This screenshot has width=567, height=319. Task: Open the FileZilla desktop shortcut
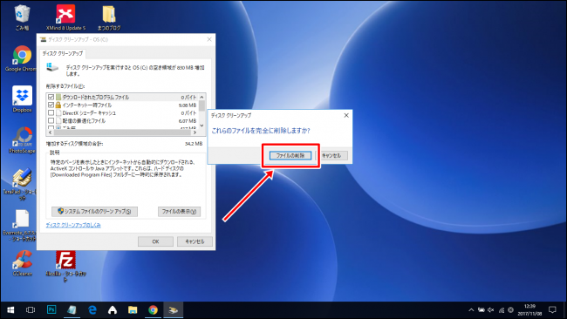point(65,266)
